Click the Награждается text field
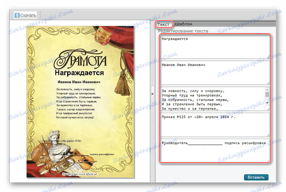 (x=215, y=47)
